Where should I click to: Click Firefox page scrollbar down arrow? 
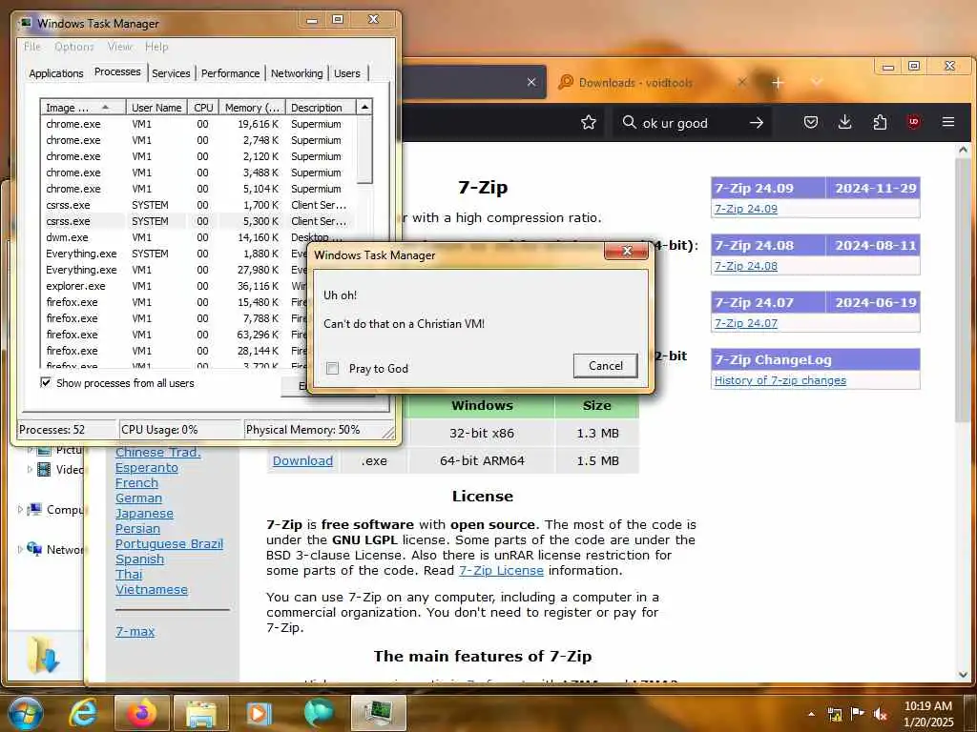(963, 674)
